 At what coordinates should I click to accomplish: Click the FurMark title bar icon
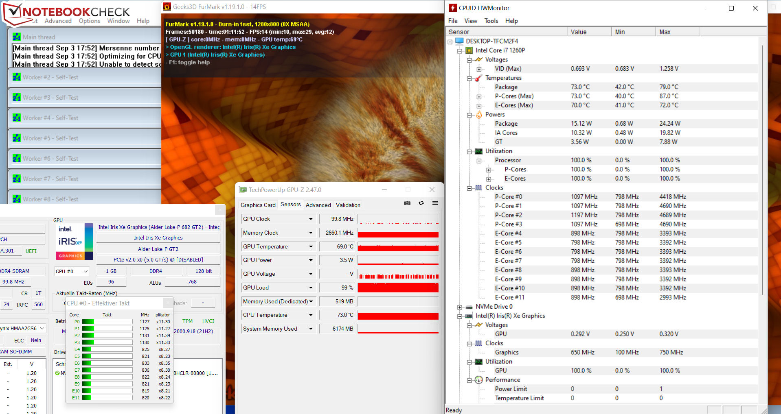click(x=167, y=7)
